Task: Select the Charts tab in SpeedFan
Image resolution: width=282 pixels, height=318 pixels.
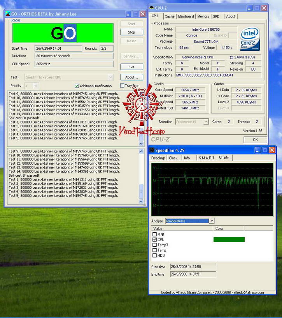Action: click(224, 157)
